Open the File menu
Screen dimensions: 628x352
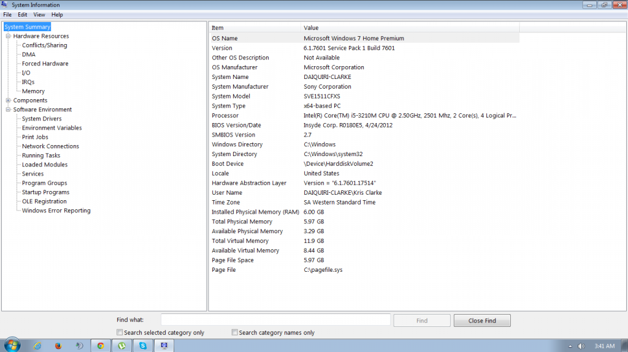[7, 15]
